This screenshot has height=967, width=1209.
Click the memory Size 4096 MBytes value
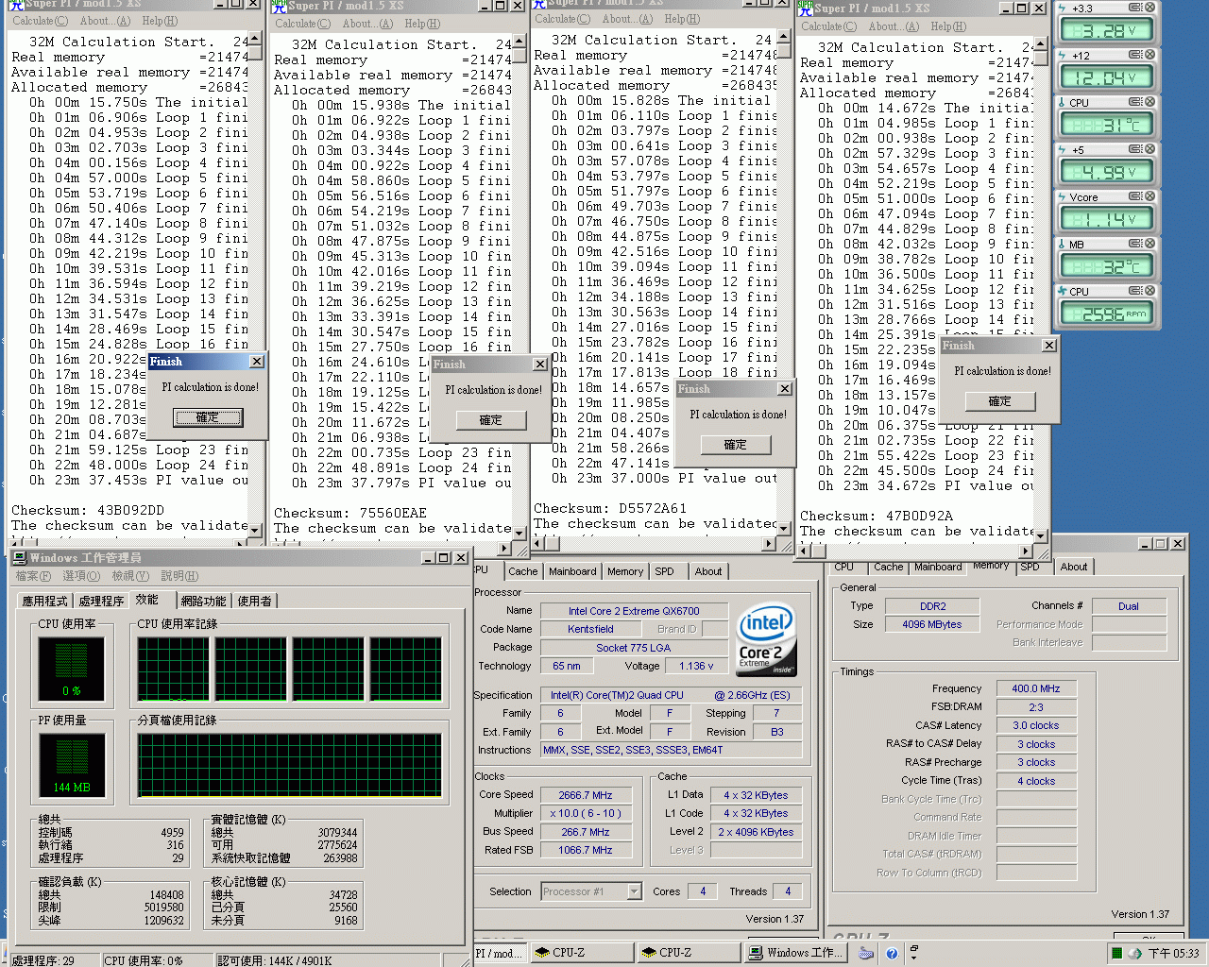932,624
